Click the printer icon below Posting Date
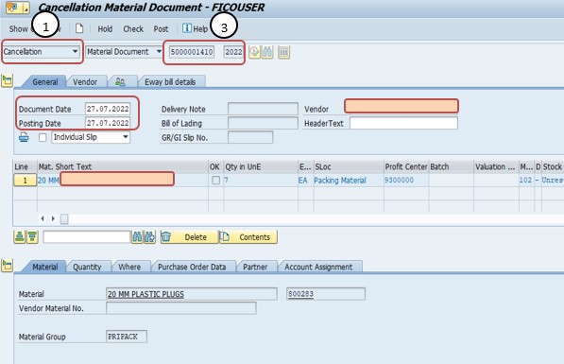564x364 pixels. (x=24, y=137)
